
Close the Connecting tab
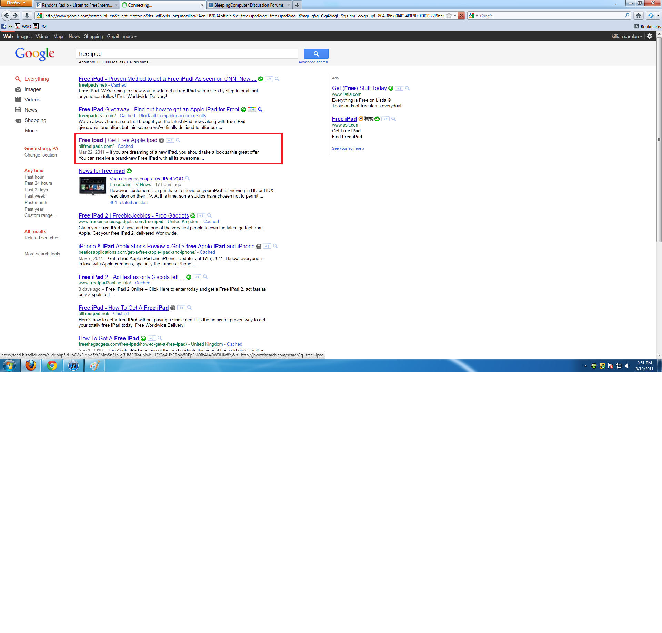point(202,5)
